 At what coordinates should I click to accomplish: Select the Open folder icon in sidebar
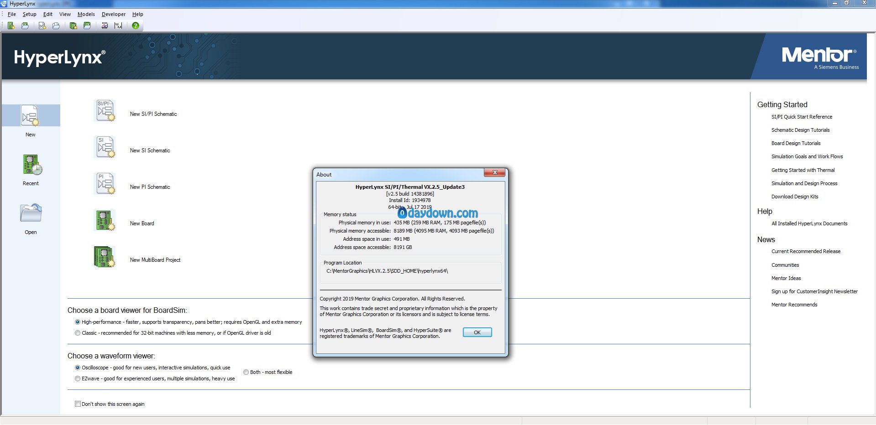point(31,213)
